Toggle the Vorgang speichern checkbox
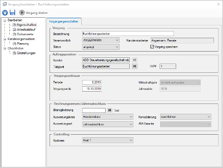Viewport: 223px width, 168px height. [152, 47]
